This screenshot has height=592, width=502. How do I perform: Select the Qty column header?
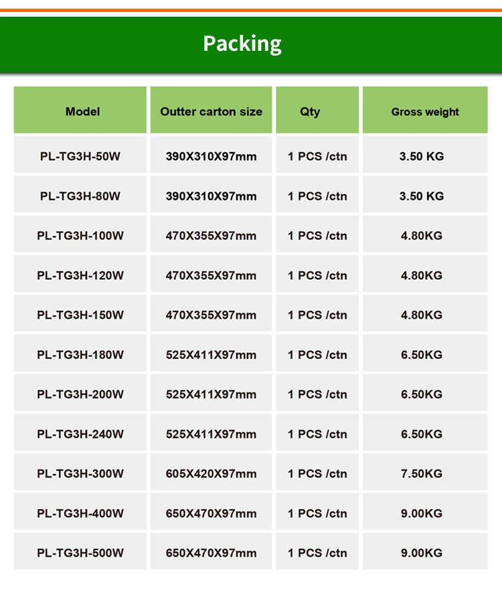[x=317, y=110]
